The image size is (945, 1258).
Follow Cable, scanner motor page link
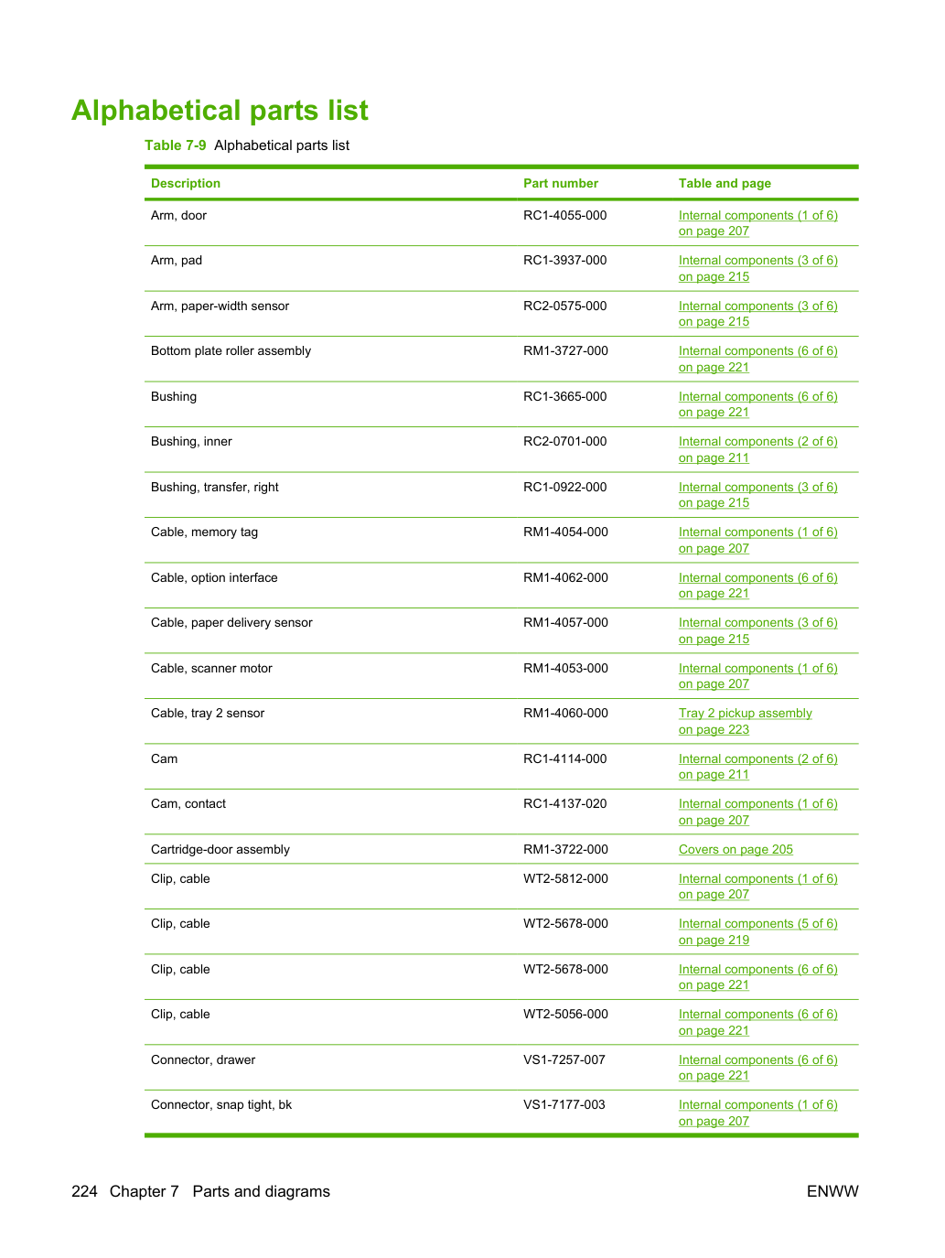(757, 676)
